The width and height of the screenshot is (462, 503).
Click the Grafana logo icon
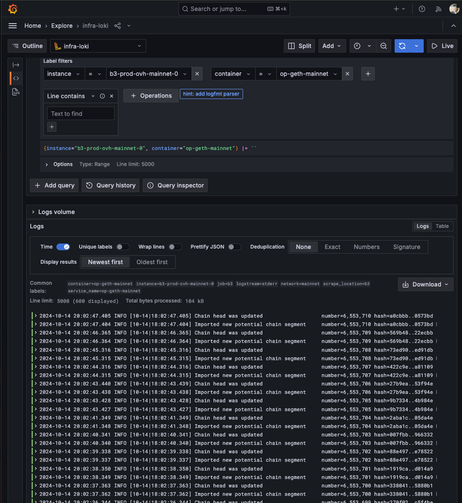click(x=13, y=9)
